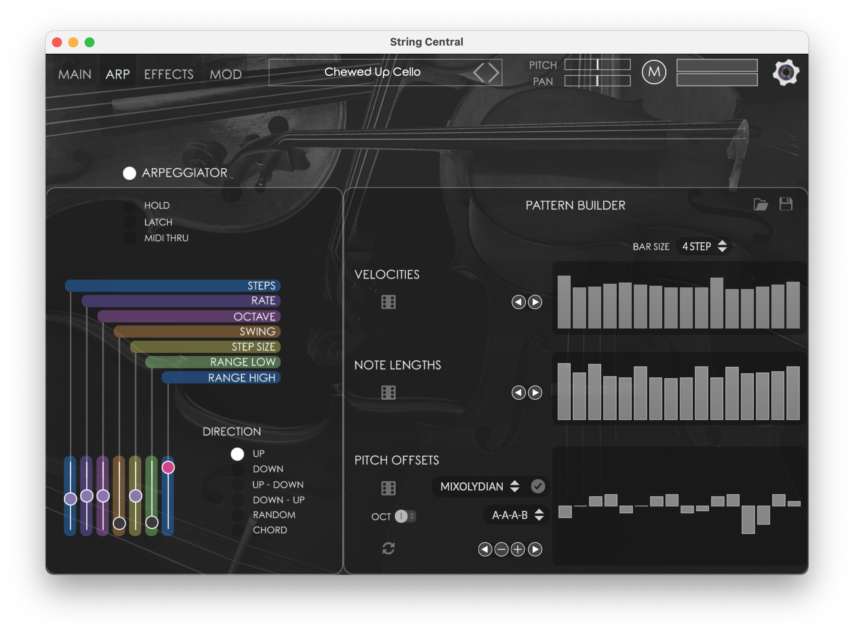
Task: Click the pitch offsets plus button
Action: [518, 550]
